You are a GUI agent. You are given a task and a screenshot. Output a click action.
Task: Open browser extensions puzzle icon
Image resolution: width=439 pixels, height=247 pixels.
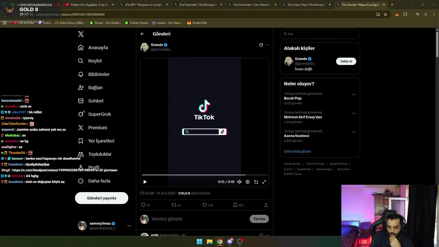405,14
